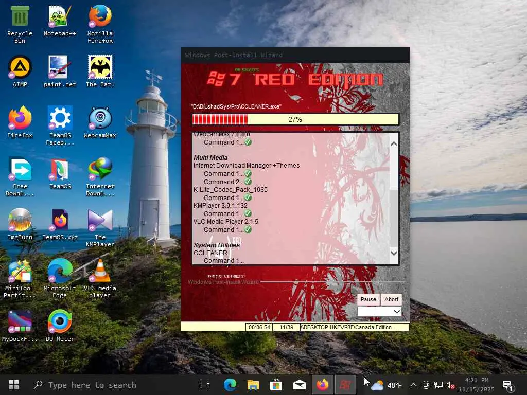Open TeamOS Facebook gear shortcut

(x=60, y=126)
